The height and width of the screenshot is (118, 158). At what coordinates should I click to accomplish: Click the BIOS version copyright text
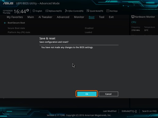point(79,115)
